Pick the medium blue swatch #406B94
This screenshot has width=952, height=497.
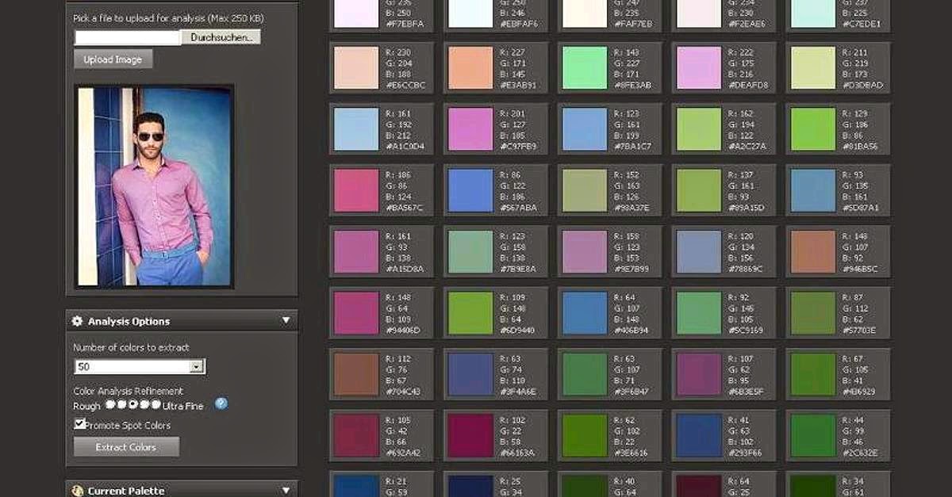pos(585,312)
